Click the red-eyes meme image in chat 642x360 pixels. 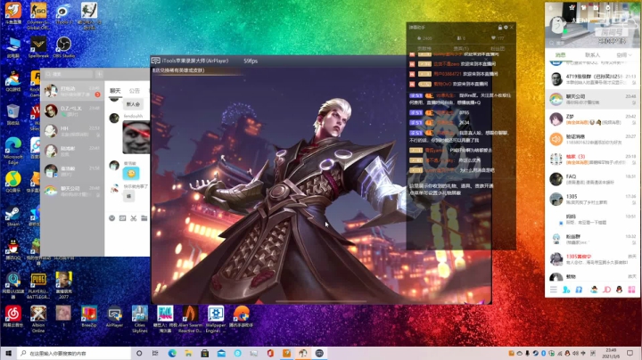pyautogui.click(x=136, y=138)
